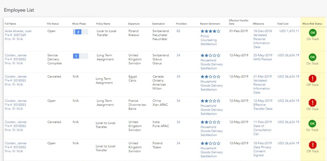This screenshot has height=161, width=327.
Task: Open 18-Feb-2019 Date Privacy Consent Signed milestone
Action: point(262,149)
